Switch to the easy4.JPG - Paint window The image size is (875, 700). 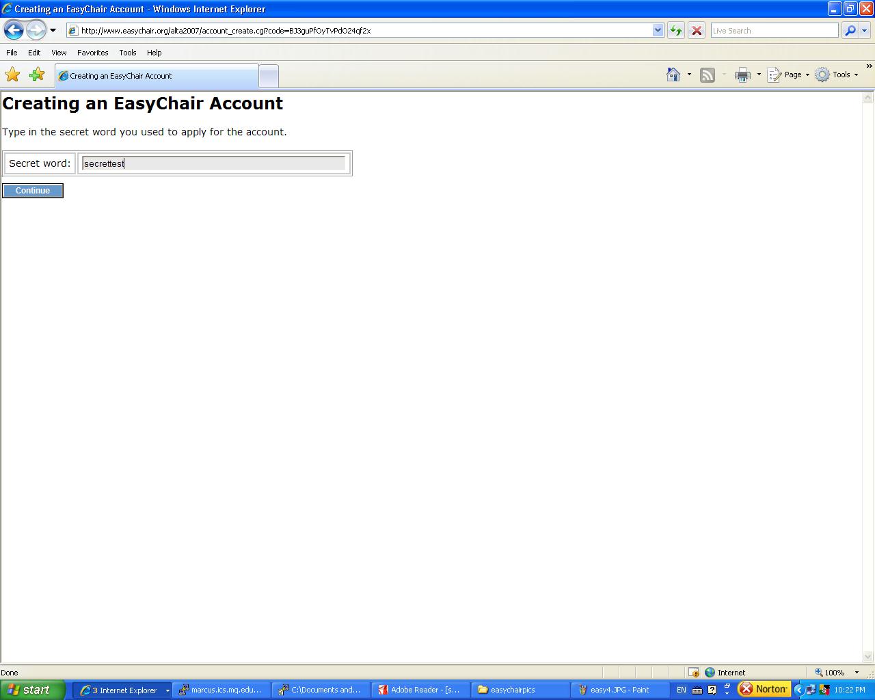(620, 690)
